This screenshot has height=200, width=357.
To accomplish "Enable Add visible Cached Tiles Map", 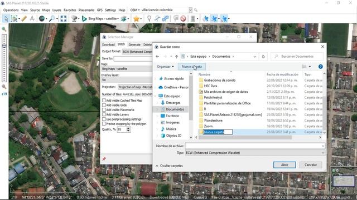I will point(104,100).
